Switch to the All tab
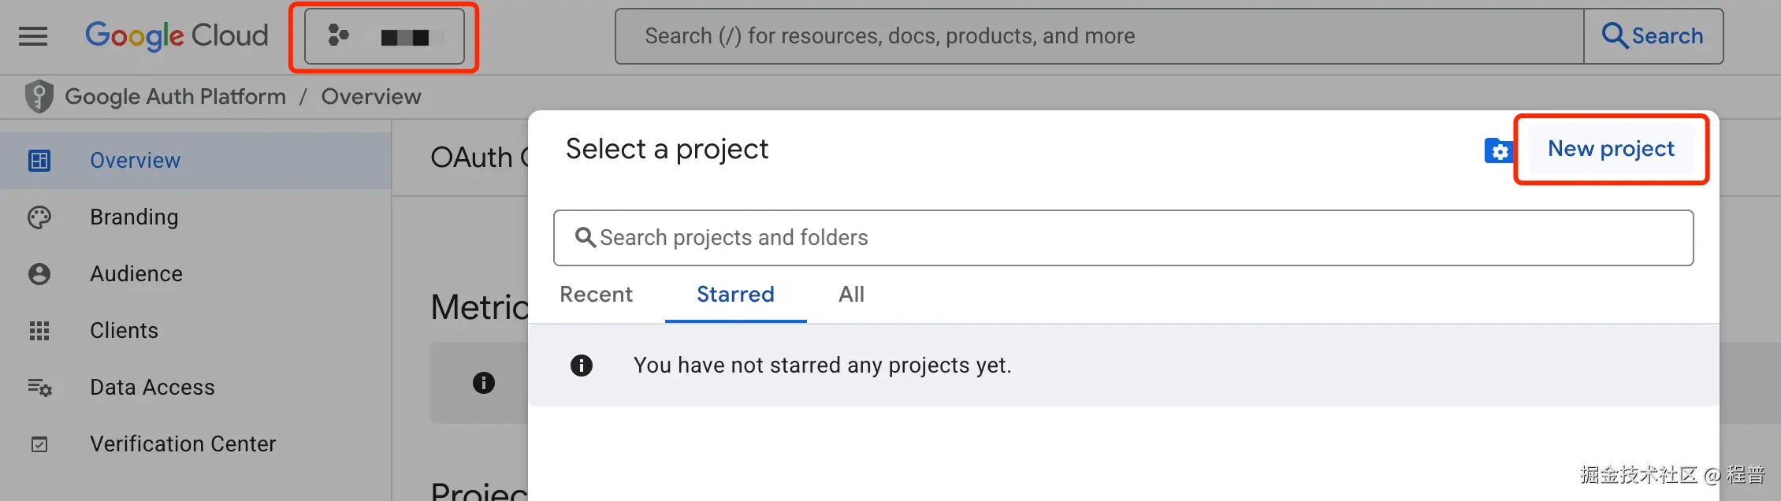 [x=850, y=295]
